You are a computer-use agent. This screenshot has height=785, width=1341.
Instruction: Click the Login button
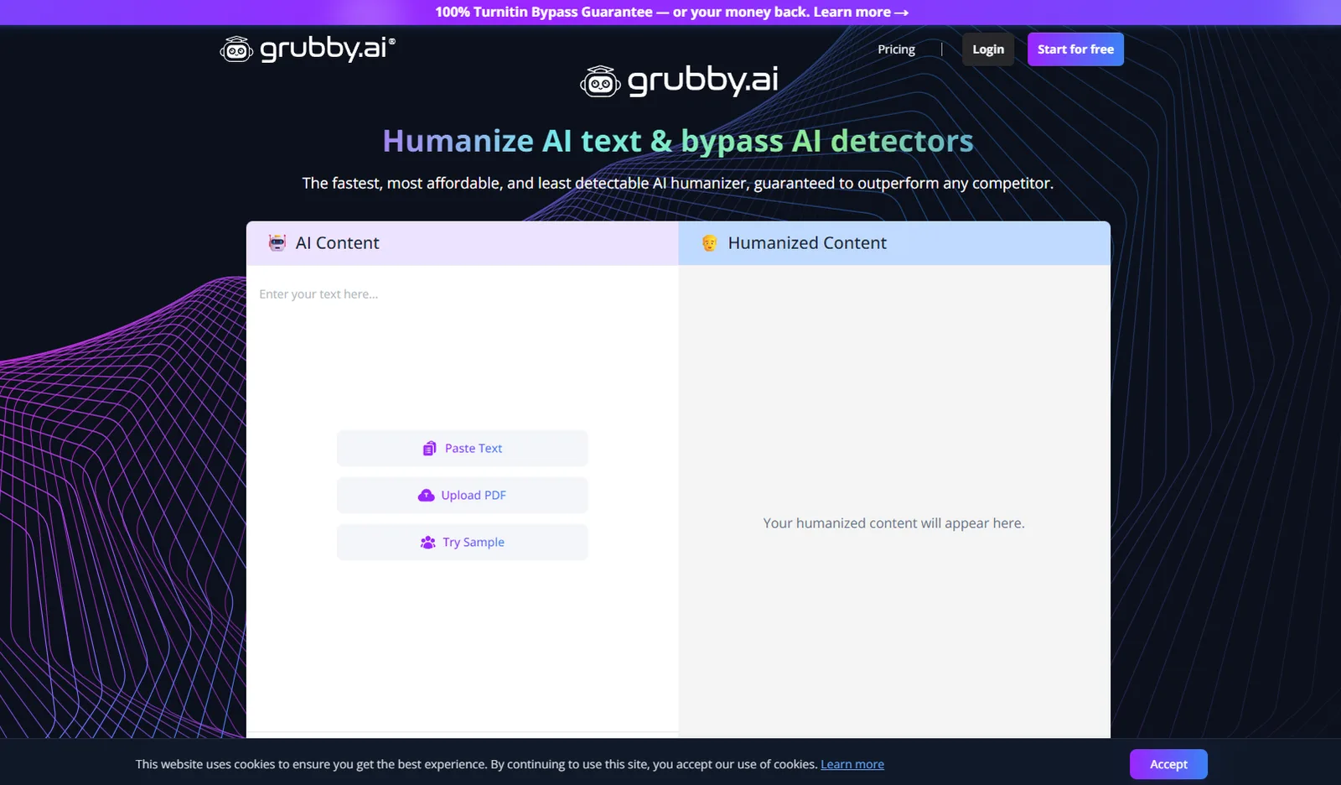(x=988, y=49)
